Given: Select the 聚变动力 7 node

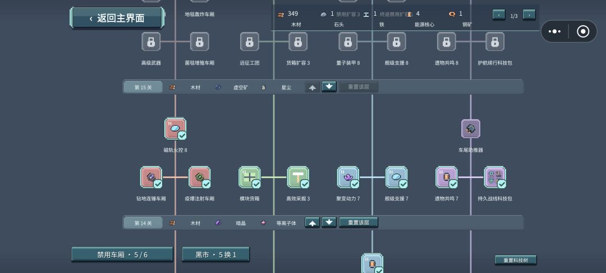Looking at the screenshot, I should (x=348, y=178).
